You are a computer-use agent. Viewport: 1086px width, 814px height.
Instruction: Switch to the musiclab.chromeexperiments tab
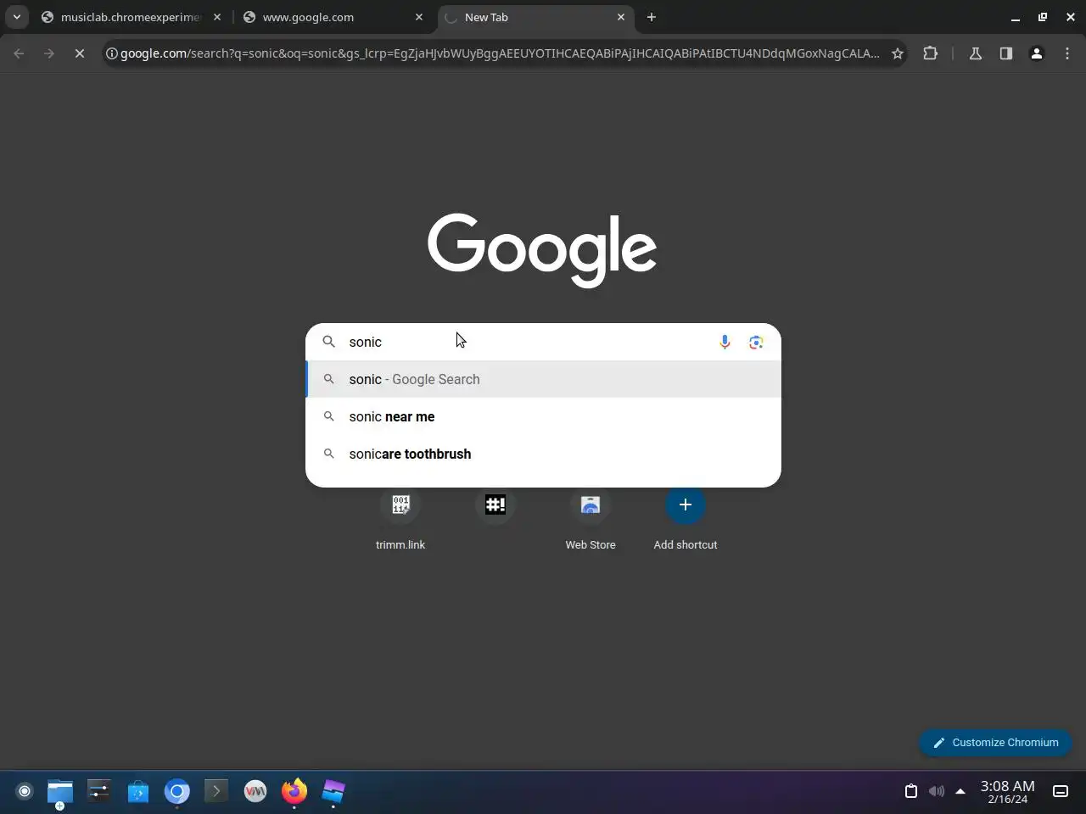point(130,17)
